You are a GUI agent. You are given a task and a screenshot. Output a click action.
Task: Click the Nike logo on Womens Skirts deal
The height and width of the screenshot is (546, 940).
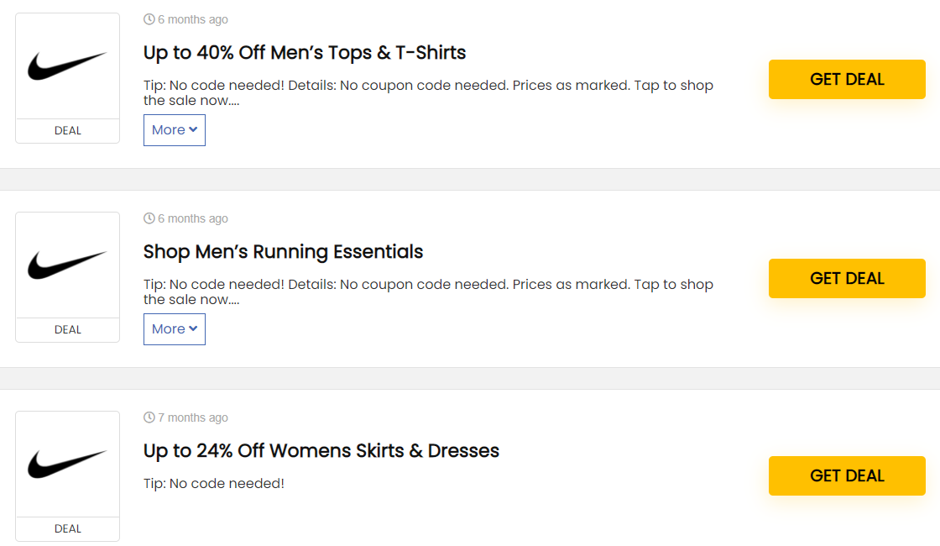point(67,464)
